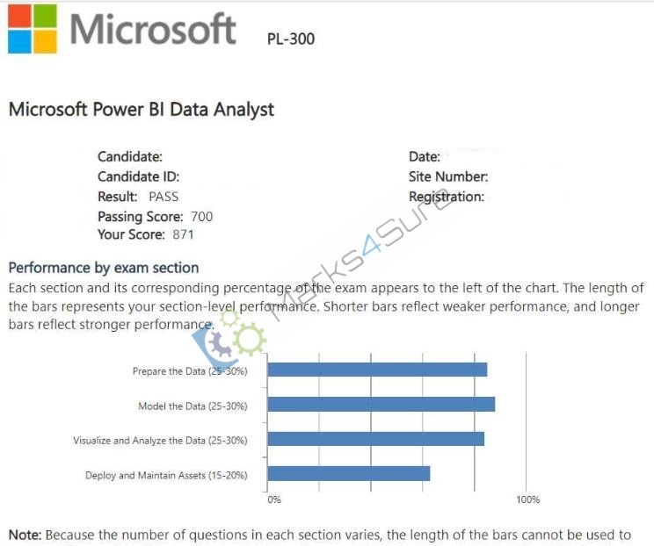The width and height of the screenshot is (654, 546).
Task: Click the Candidate ID label
Action: [139, 176]
